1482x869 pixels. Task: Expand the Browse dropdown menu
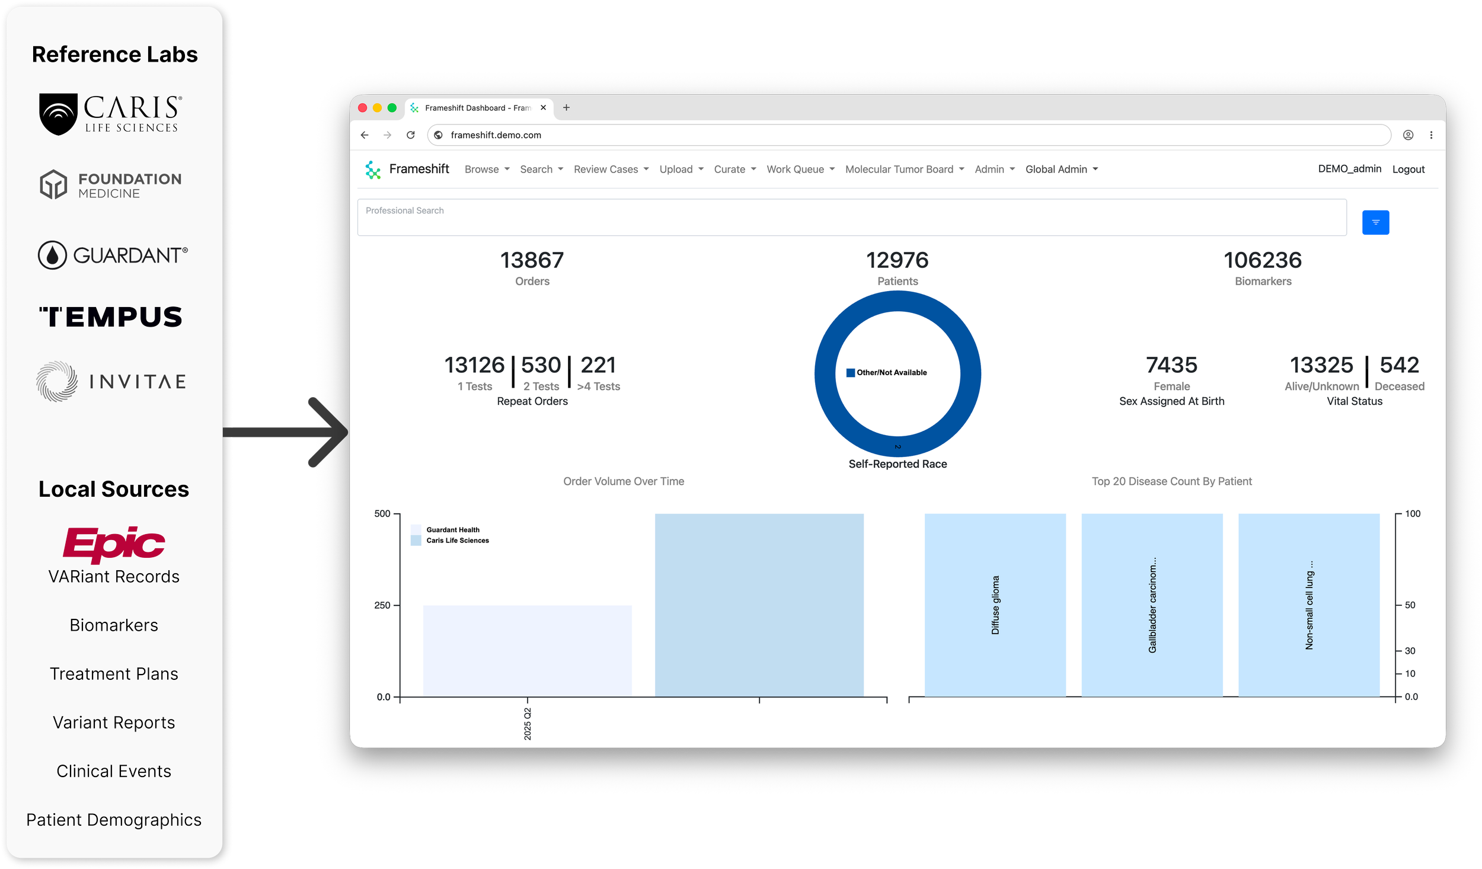coord(487,170)
